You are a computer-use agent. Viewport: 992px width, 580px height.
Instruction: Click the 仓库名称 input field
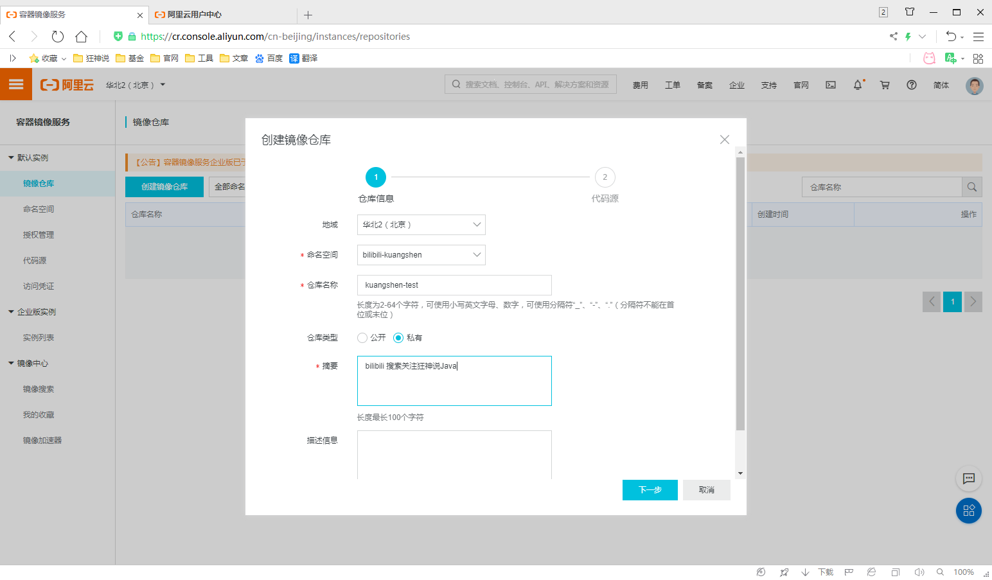[454, 285]
